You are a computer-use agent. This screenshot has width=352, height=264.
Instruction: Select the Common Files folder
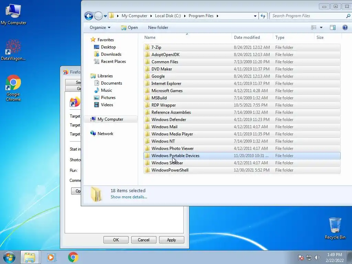[242, 62]
